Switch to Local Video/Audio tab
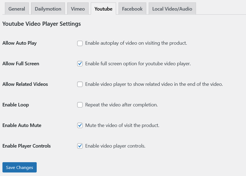 pyautogui.click(x=172, y=9)
